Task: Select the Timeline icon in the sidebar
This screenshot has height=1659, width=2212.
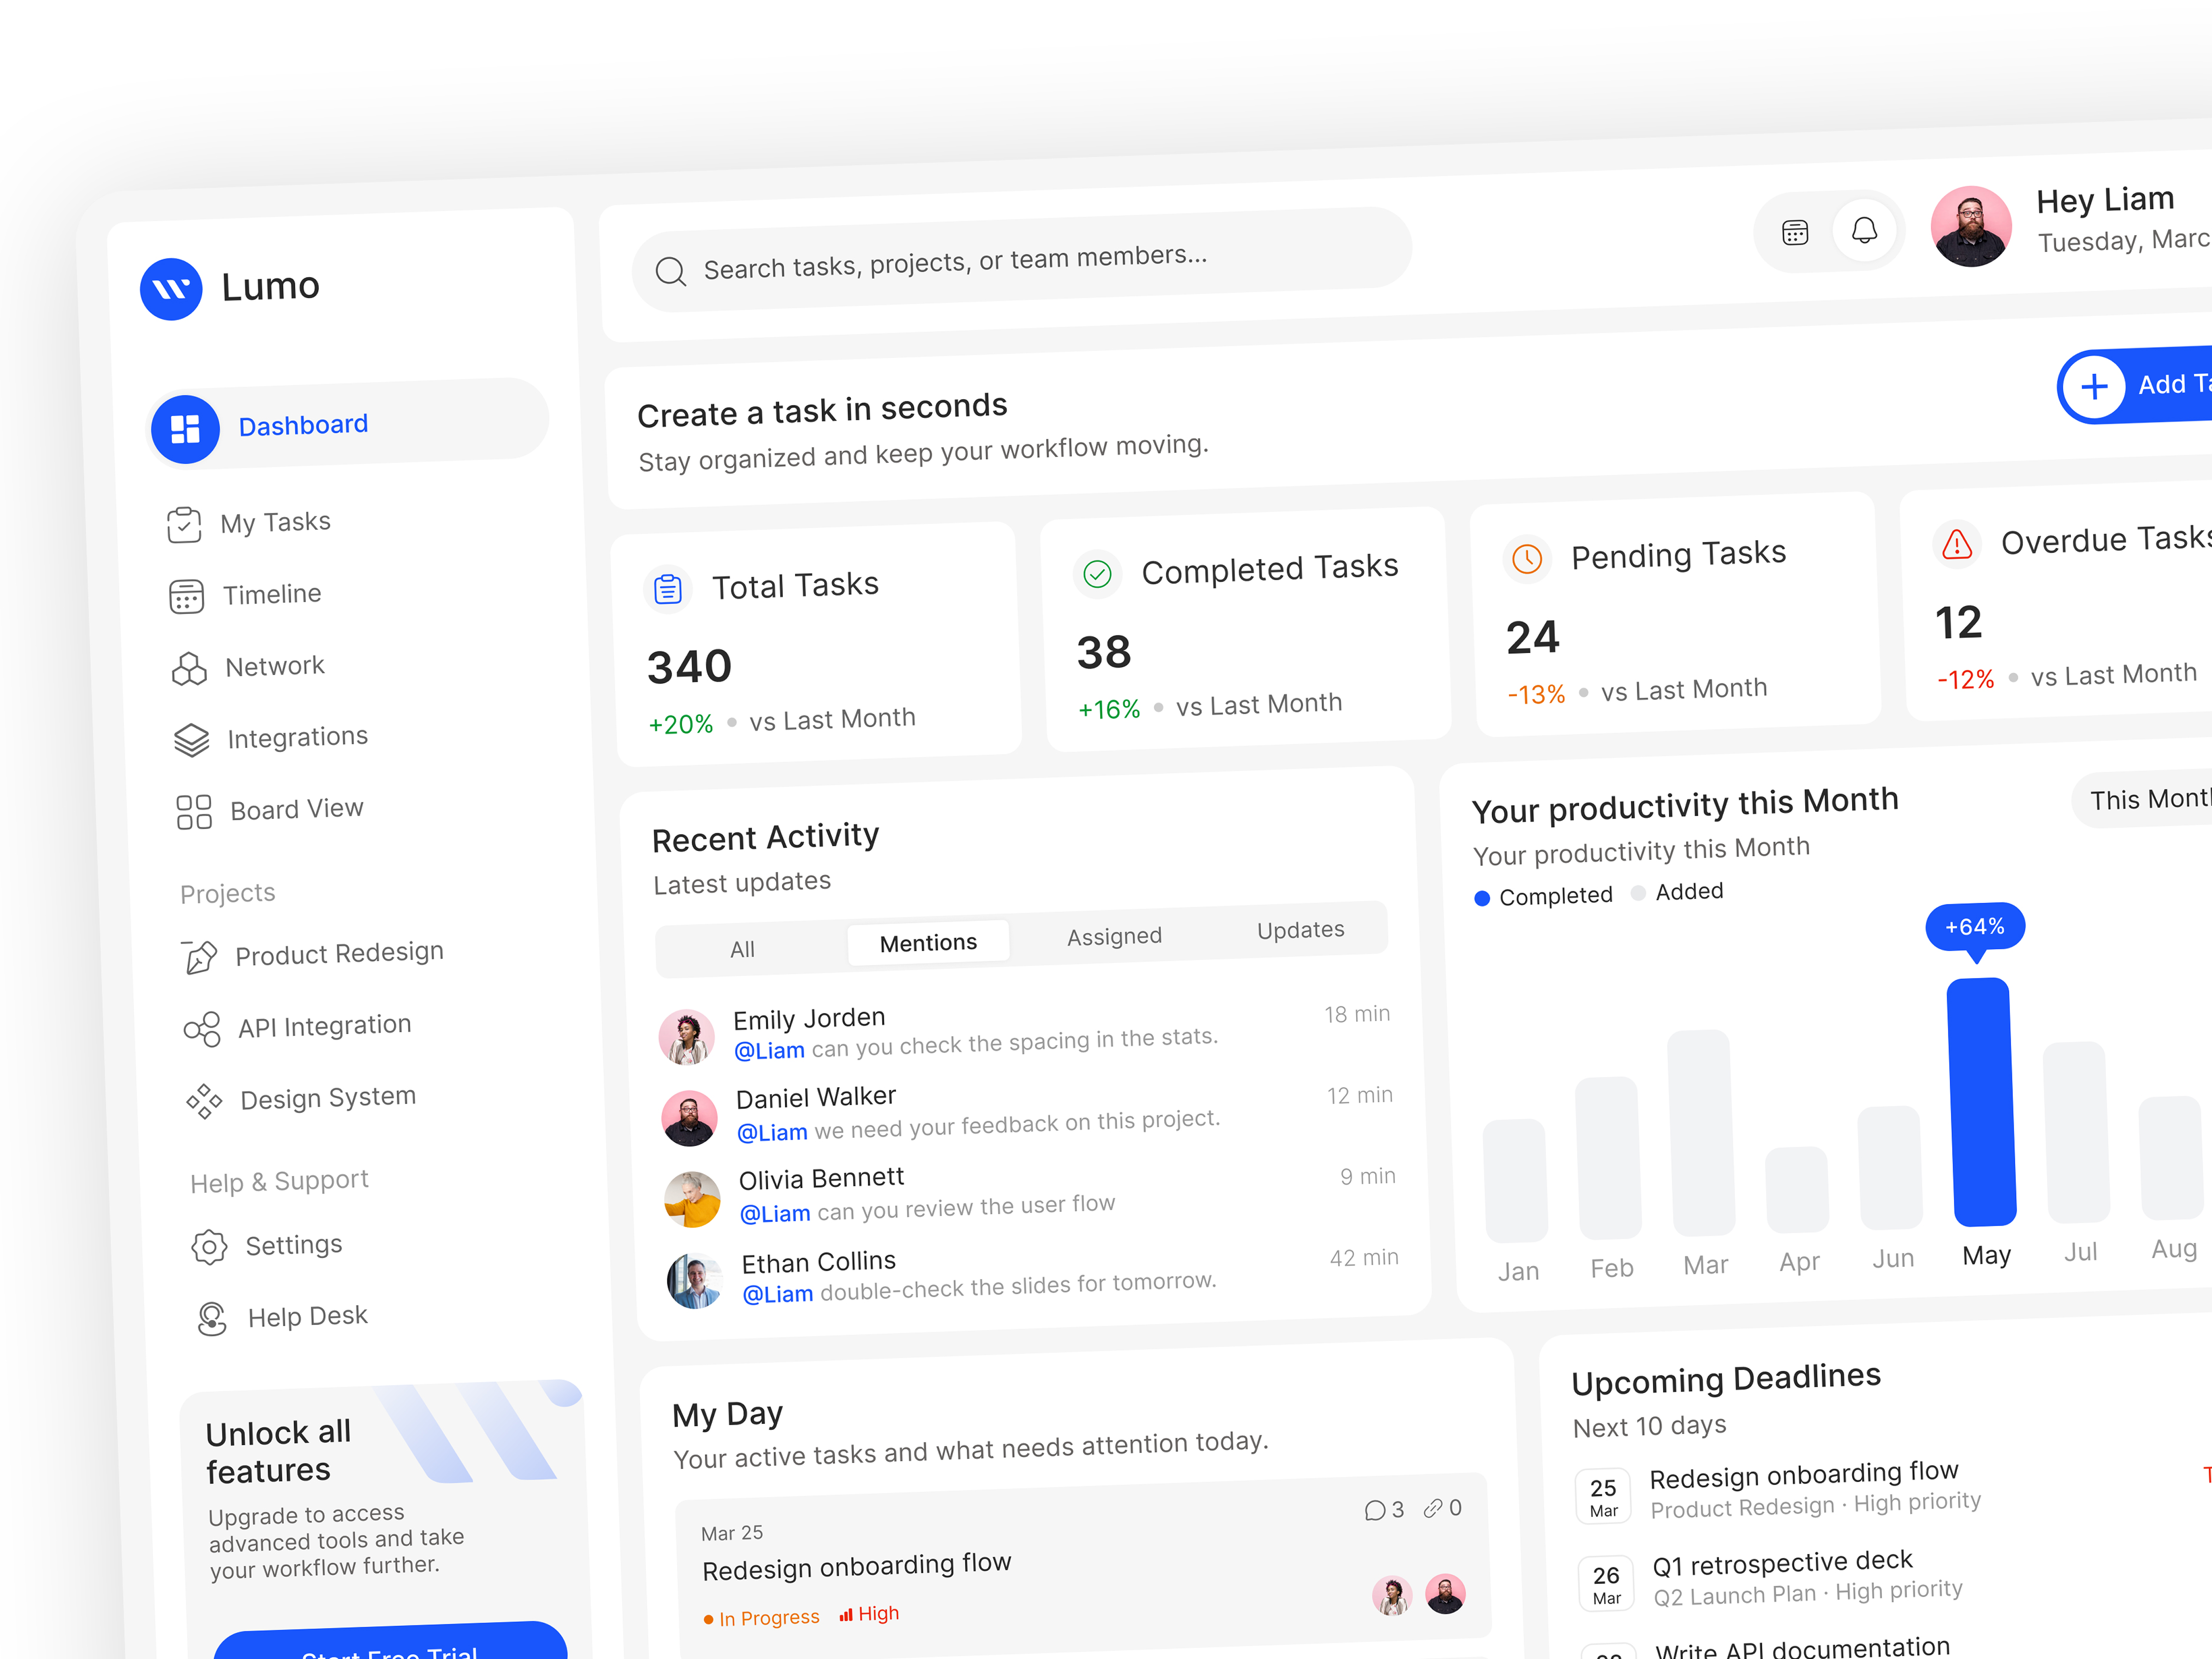Action: coord(186,596)
